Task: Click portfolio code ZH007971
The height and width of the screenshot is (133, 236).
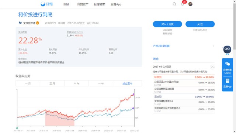Action: point(51,23)
